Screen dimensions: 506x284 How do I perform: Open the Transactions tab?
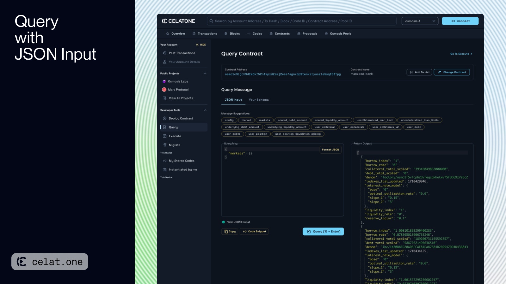[205, 33]
